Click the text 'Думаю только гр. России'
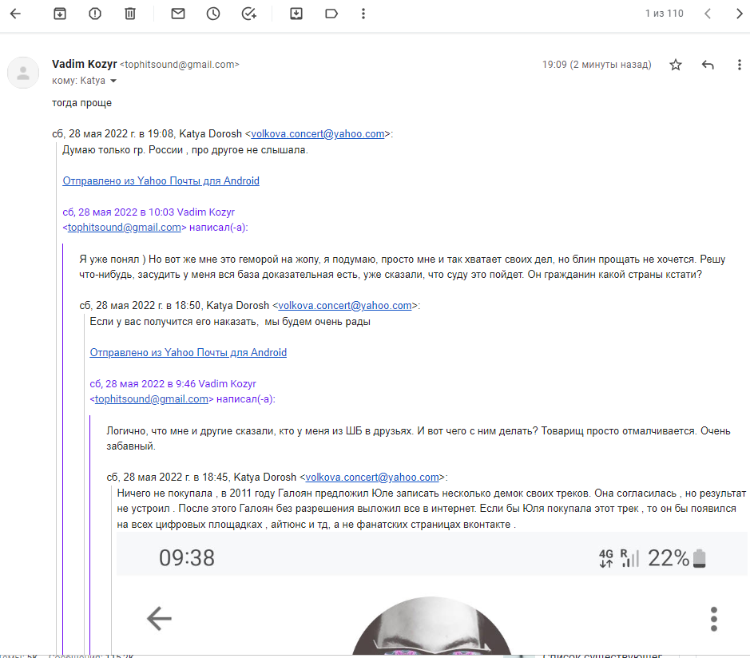This screenshot has width=750, height=658. coord(122,150)
